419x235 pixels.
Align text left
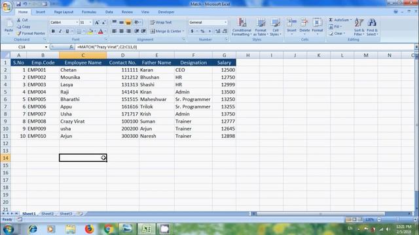point(115,31)
